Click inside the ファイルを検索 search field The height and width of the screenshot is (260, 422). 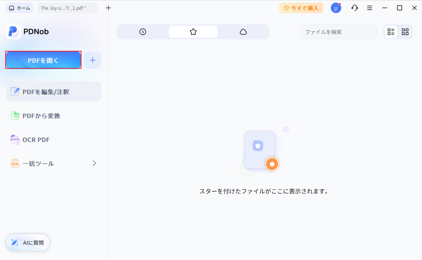(x=338, y=32)
